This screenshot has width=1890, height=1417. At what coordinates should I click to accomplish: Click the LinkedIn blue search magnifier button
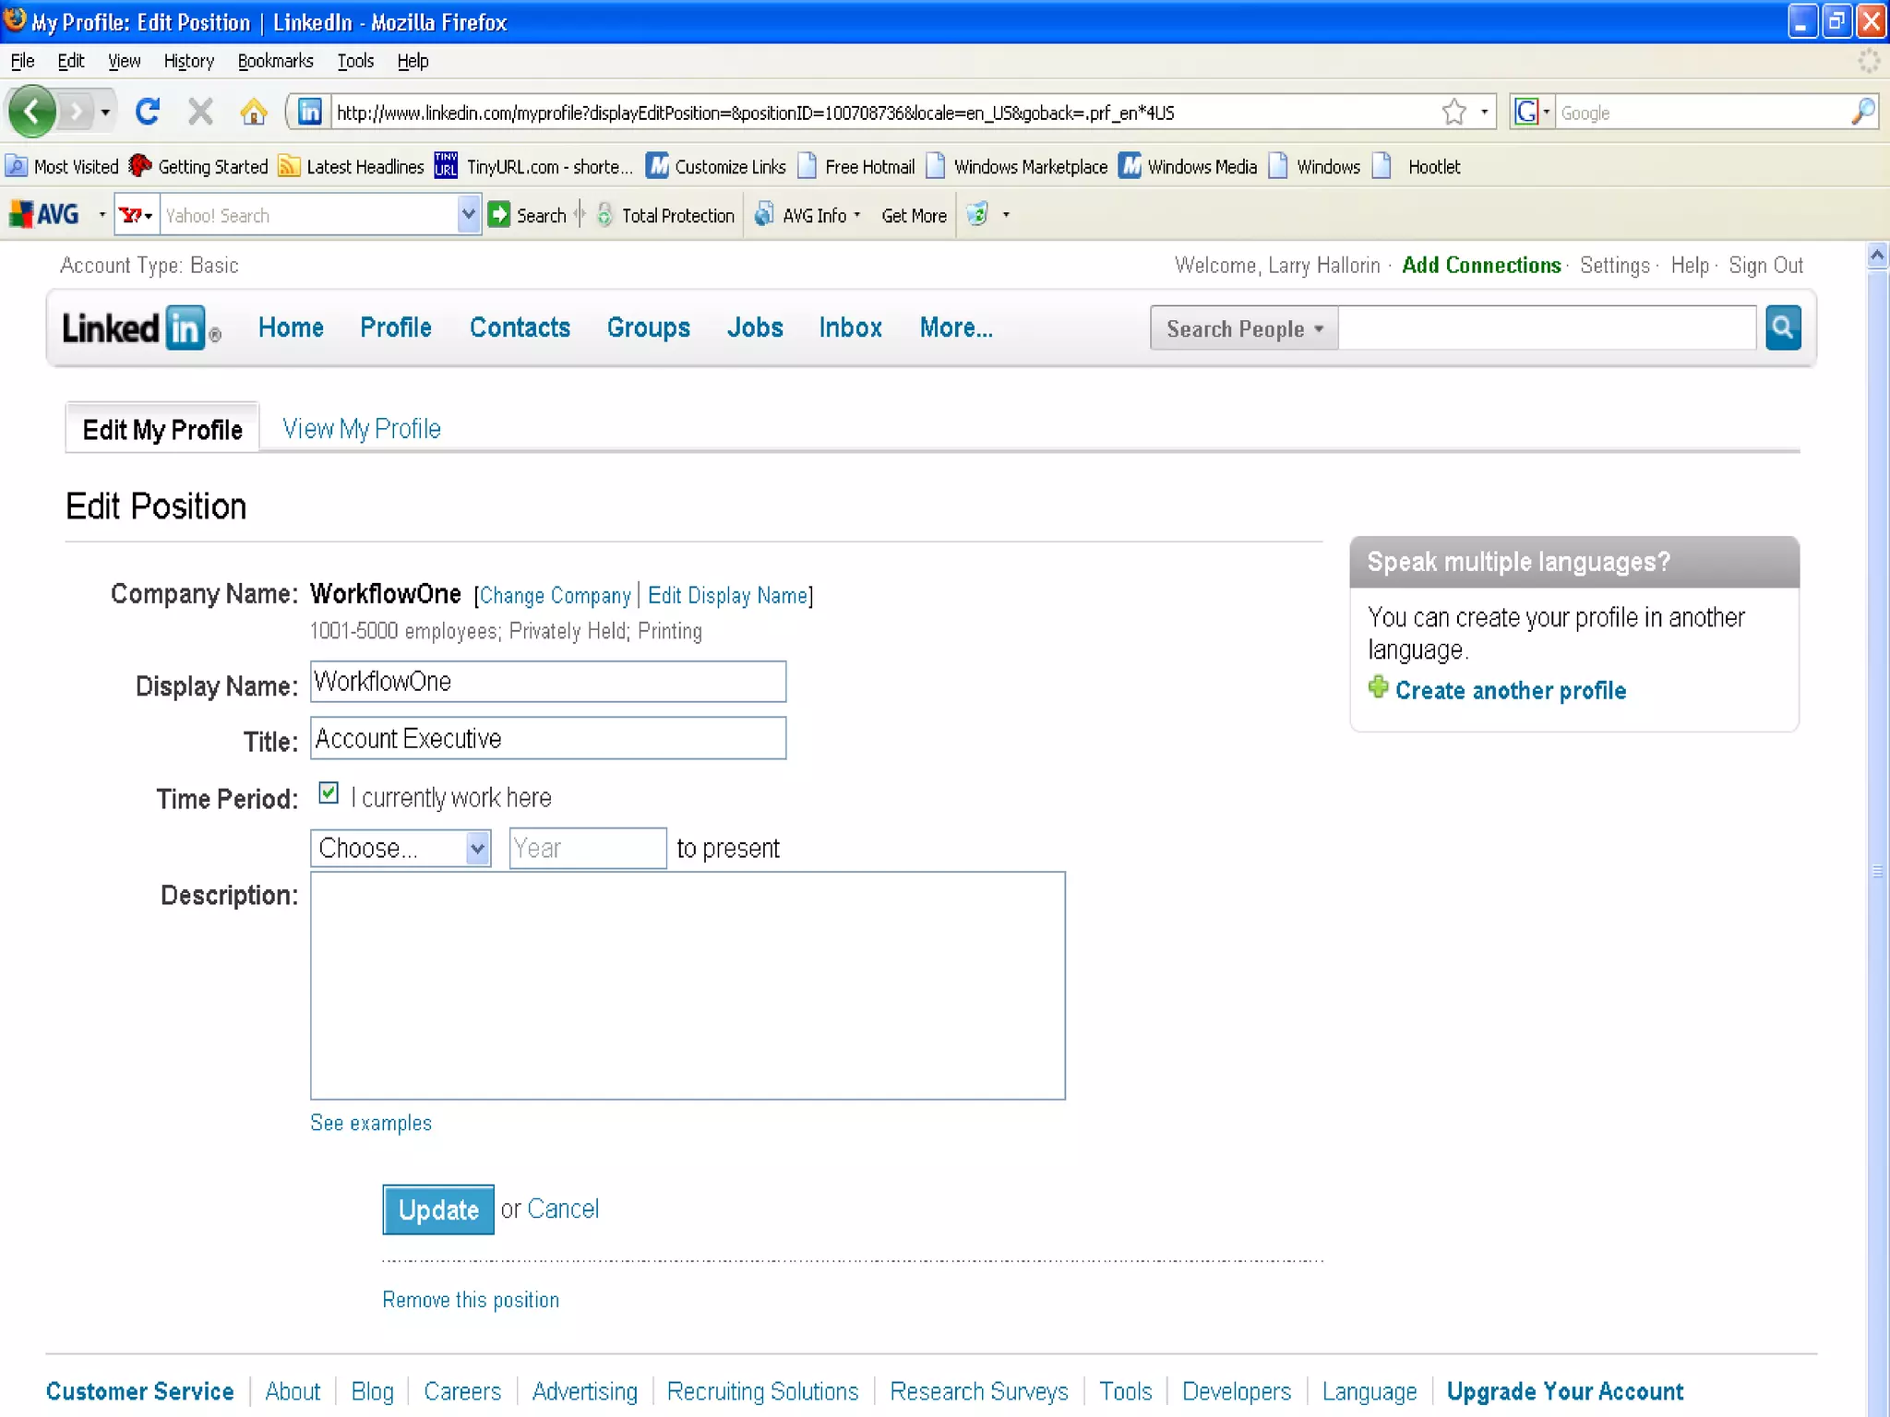(1783, 327)
